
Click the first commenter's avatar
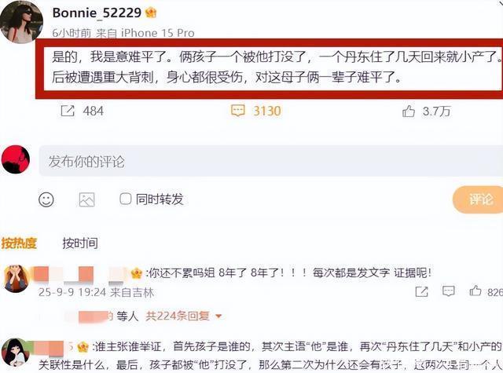click(x=15, y=278)
